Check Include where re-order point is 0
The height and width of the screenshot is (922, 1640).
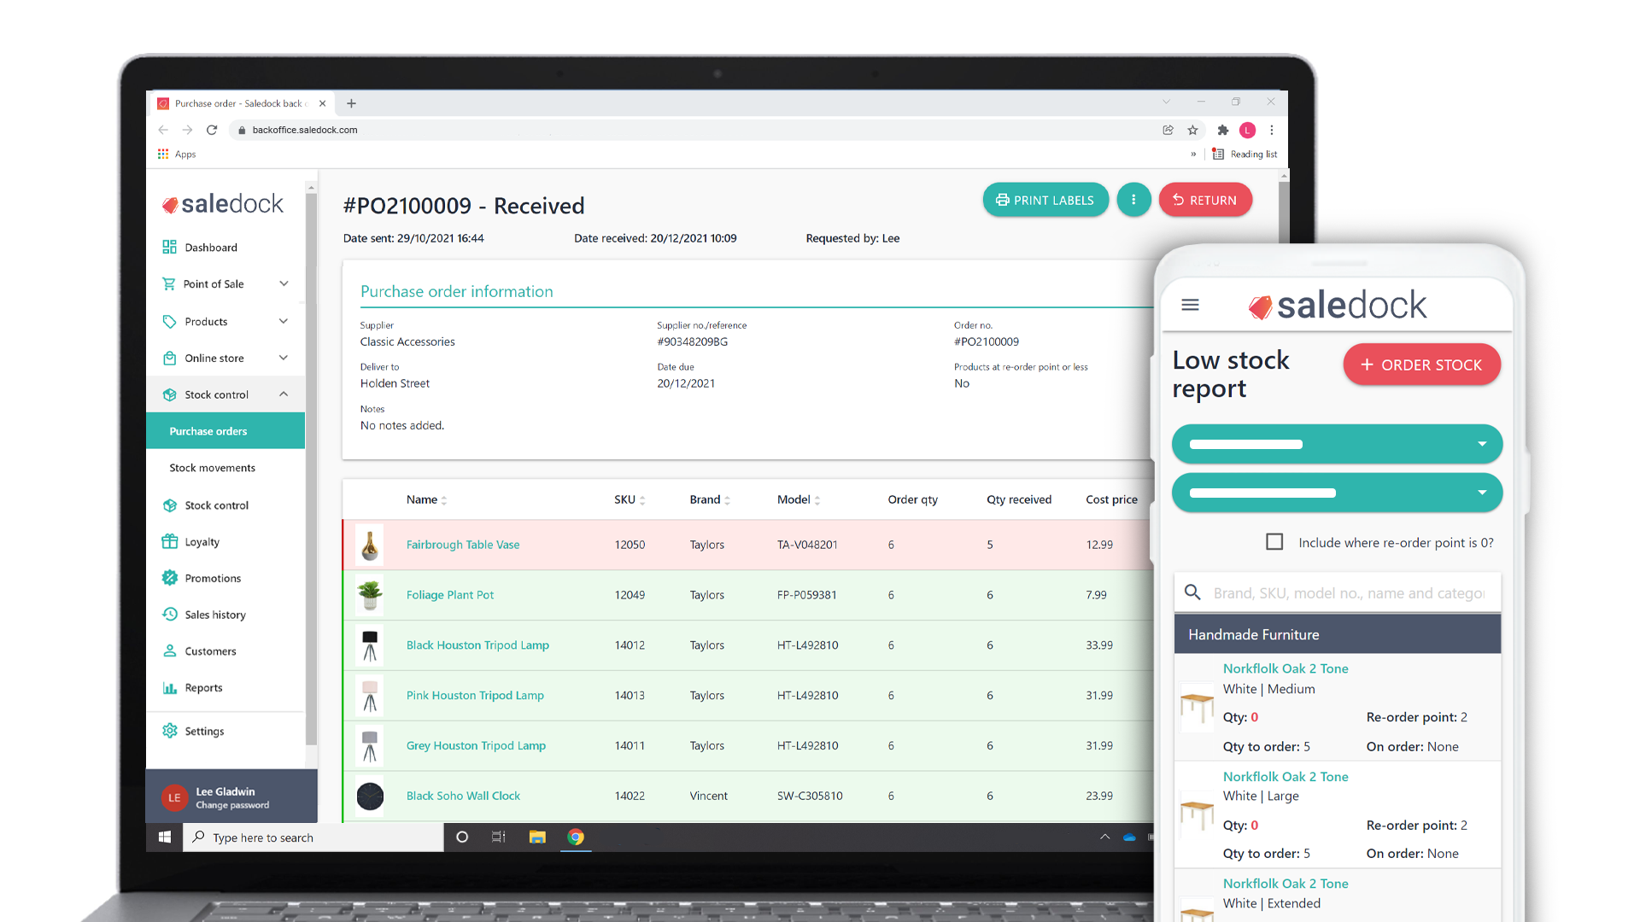(1274, 542)
